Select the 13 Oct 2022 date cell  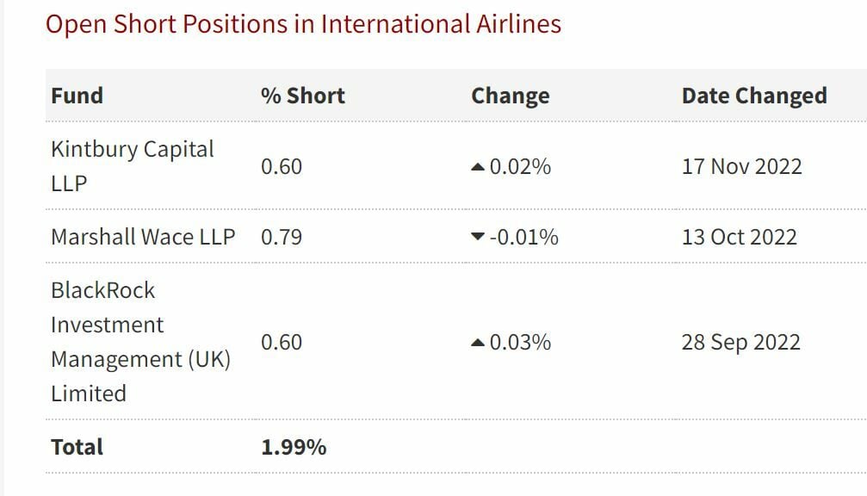739,237
